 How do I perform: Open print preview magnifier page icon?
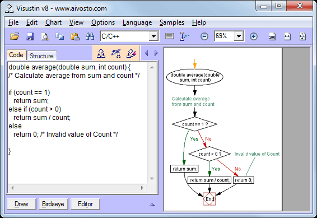pos(45,36)
